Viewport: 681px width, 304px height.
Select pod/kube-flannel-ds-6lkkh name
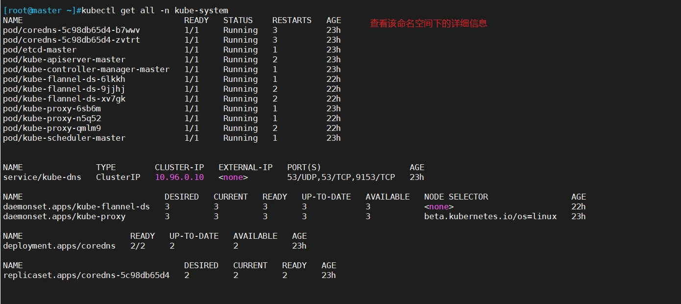click(x=64, y=79)
